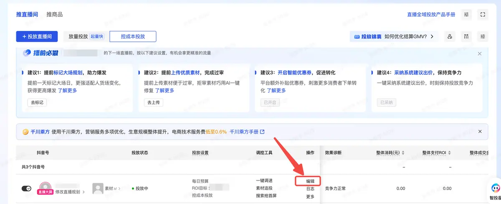
Task: Click the 直播大屏 account avatar
Action: click(45, 187)
